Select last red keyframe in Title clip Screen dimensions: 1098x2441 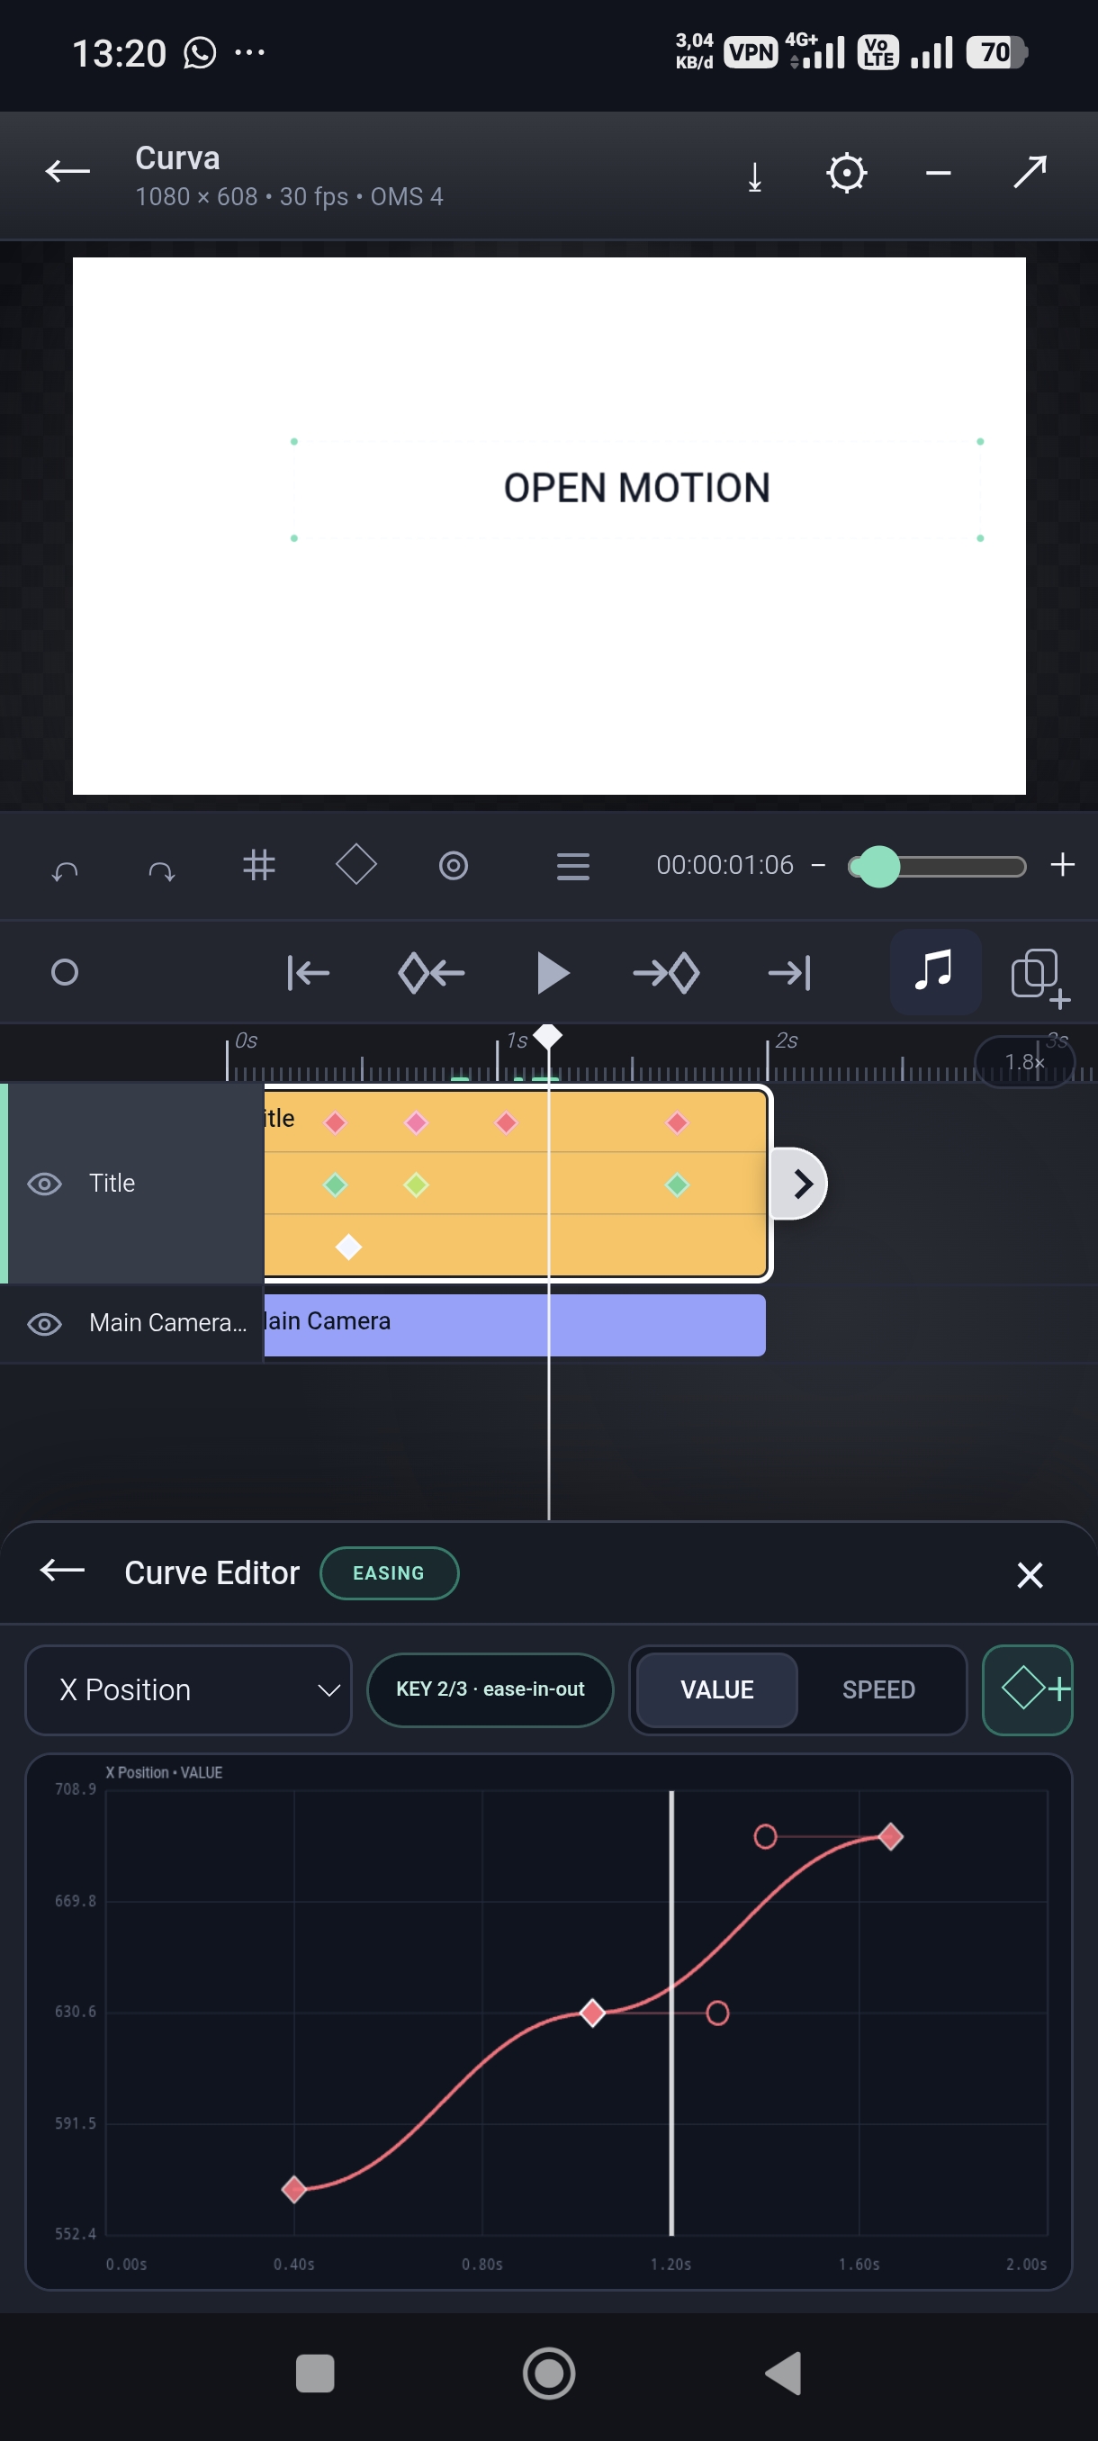[677, 1123]
